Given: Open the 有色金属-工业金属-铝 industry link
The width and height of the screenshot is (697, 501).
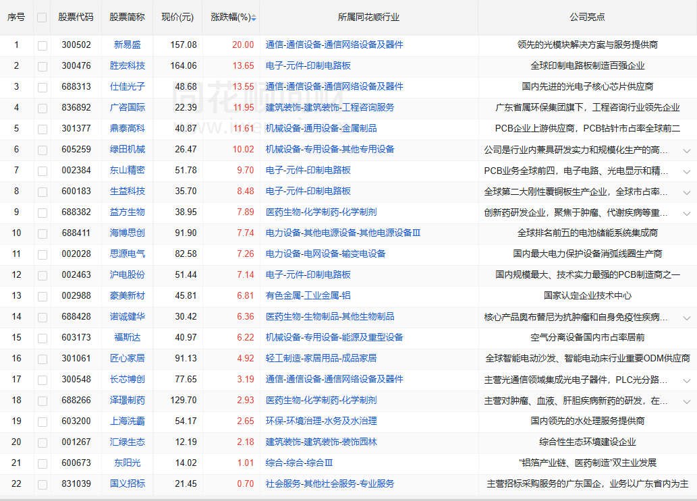Looking at the screenshot, I should [x=308, y=295].
